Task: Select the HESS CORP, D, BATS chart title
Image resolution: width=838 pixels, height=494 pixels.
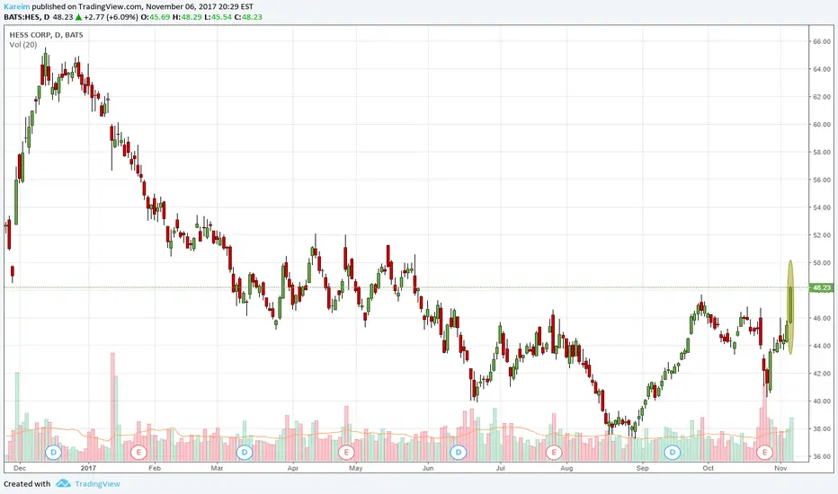Action: click(47, 35)
